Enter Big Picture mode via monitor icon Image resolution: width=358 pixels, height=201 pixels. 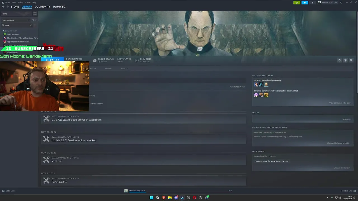341,3
